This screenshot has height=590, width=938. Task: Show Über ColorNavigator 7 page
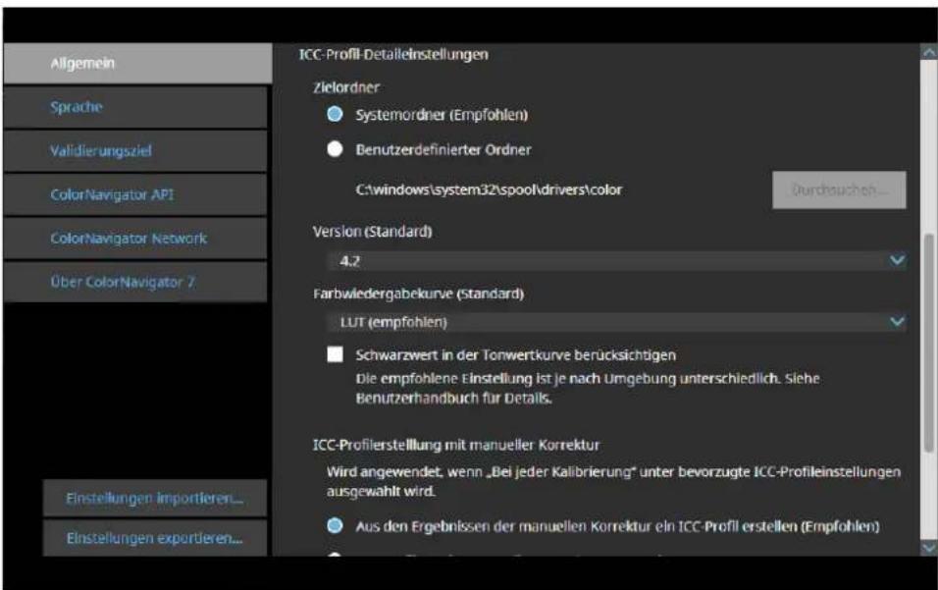(x=135, y=282)
